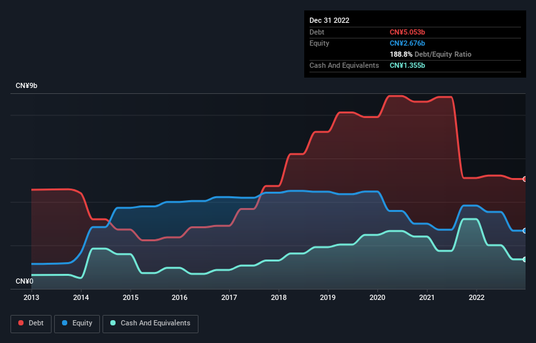Click tooltip Cash And Equivalents row label
536x343 pixels.
coord(344,65)
